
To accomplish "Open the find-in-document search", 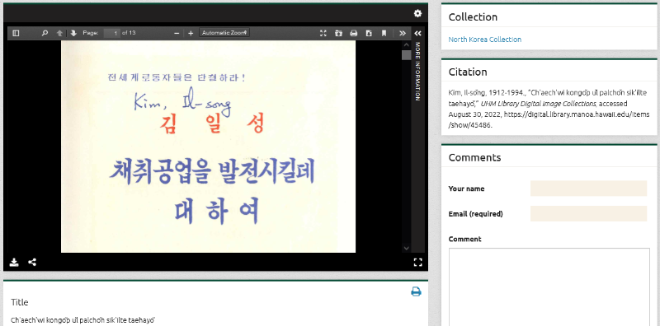I will pos(45,33).
